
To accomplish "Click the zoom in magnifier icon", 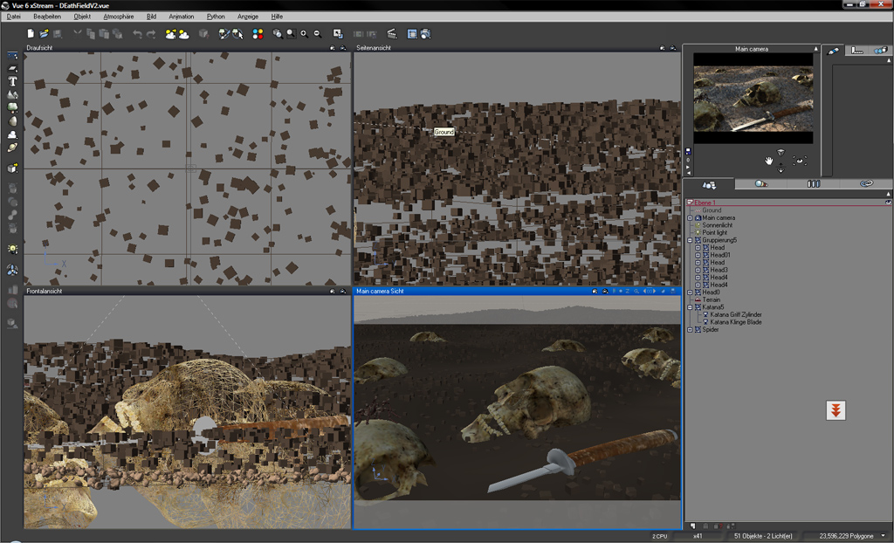I will [x=304, y=34].
